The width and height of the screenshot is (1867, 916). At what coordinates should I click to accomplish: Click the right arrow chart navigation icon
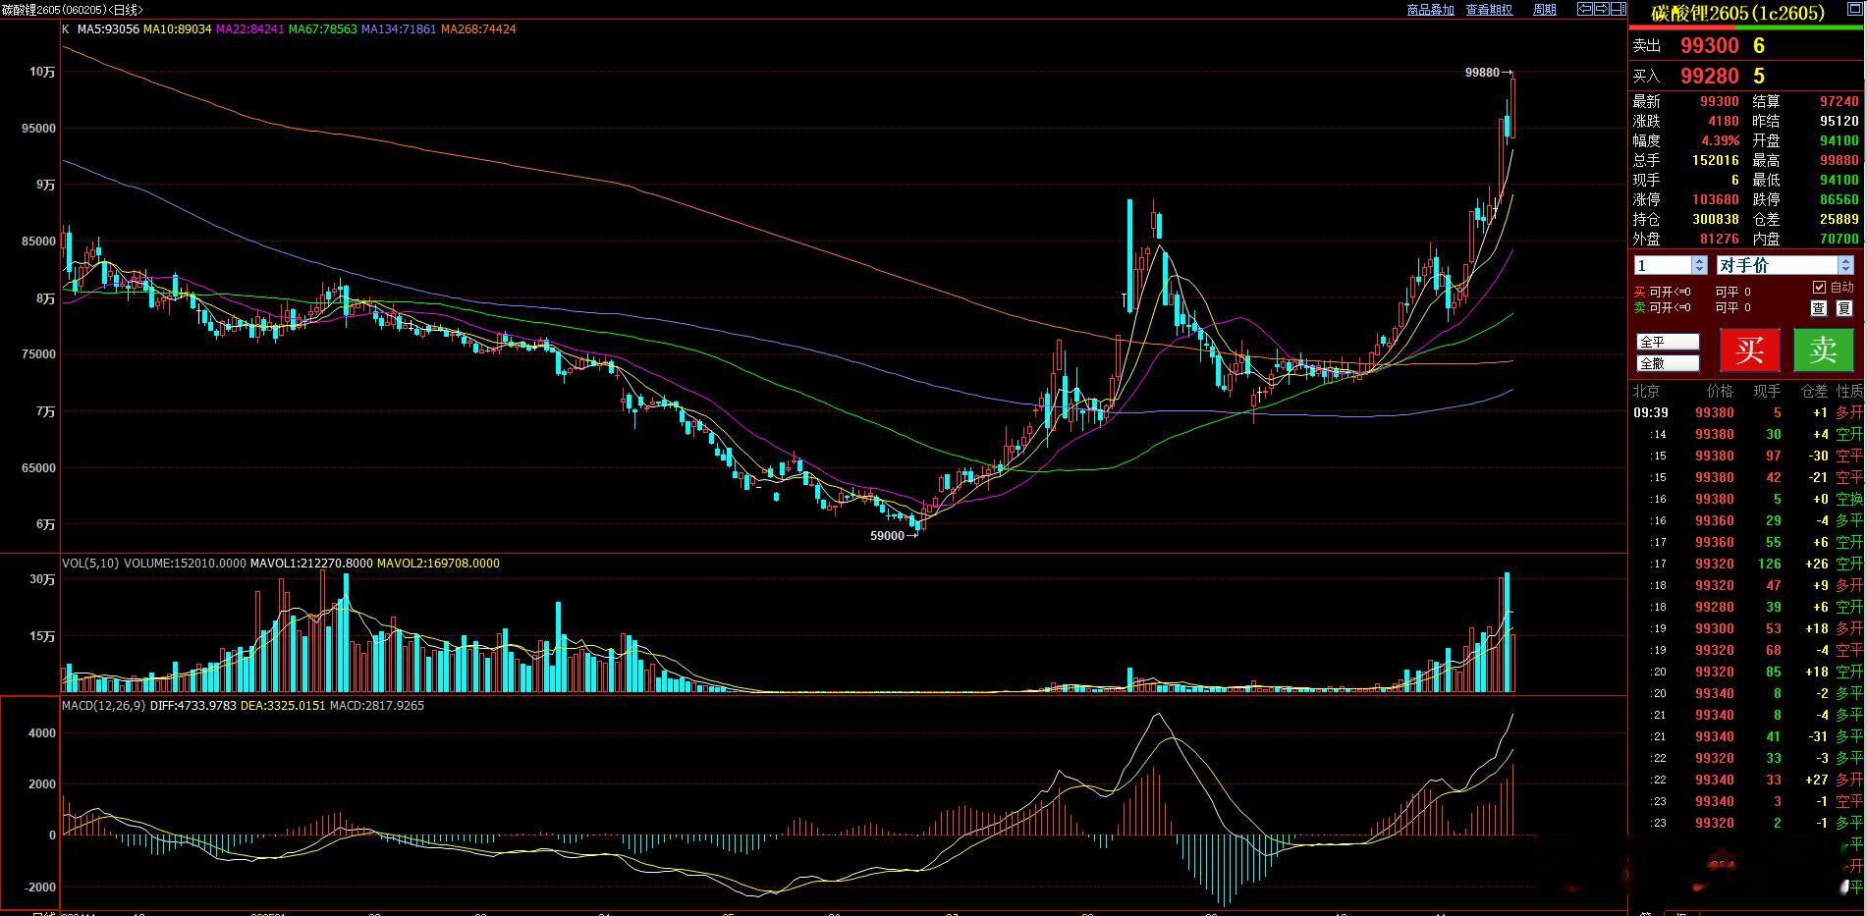[x=1600, y=9]
